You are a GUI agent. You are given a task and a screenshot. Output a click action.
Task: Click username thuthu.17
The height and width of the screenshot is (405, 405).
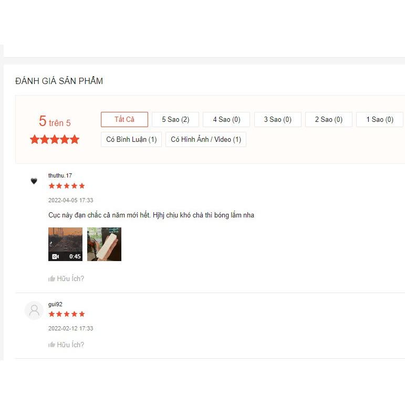point(60,175)
